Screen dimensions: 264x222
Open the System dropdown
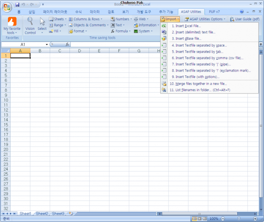click(x=143, y=31)
